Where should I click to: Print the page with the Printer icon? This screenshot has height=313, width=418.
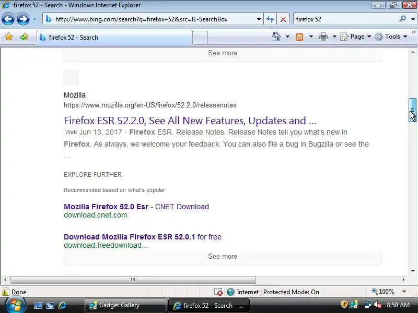323,37
